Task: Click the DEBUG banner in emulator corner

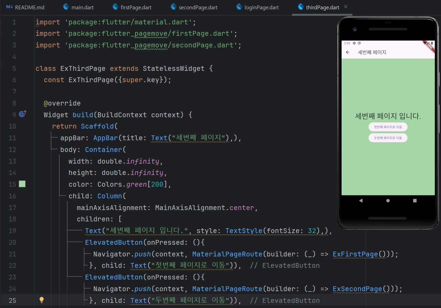Action: (429, 46)
